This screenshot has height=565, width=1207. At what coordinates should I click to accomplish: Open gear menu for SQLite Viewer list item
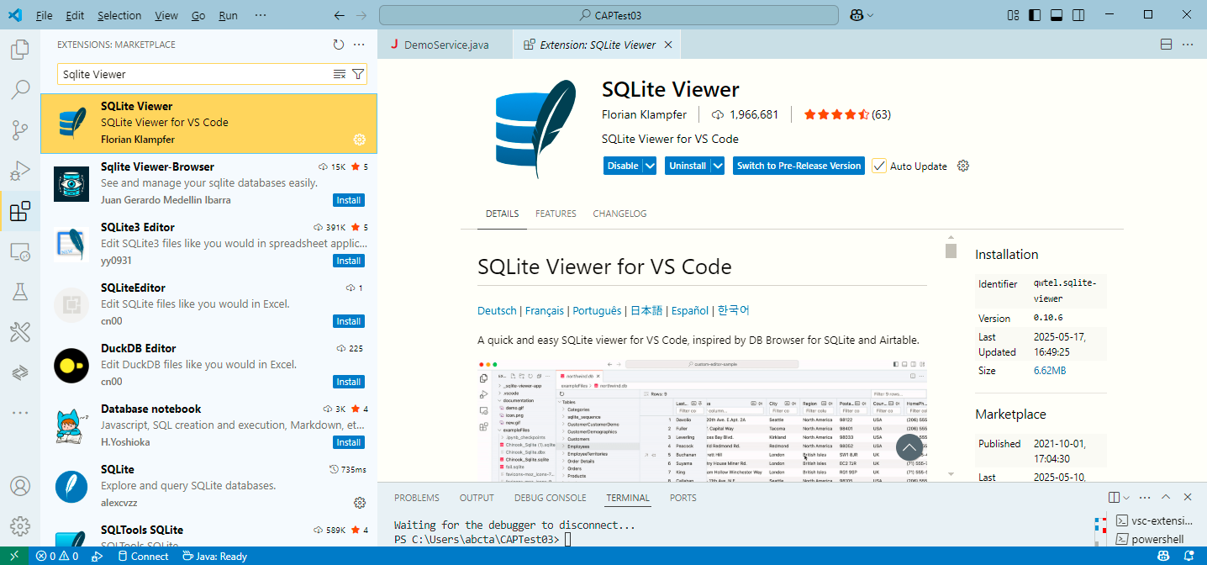(360, 140)
